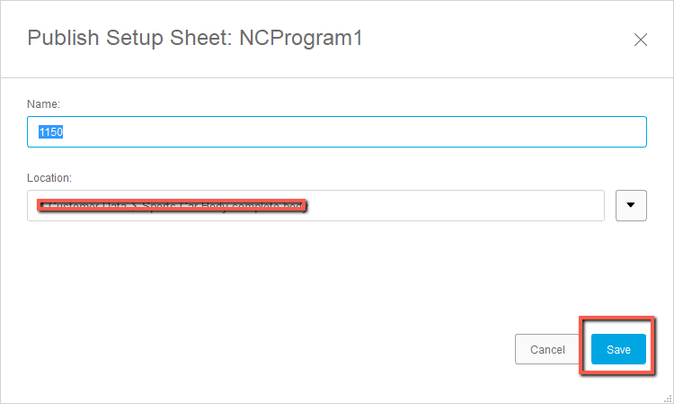674x404 pixels.
Task: Cancel publishing the setup sheet
Action: [547, 349]
